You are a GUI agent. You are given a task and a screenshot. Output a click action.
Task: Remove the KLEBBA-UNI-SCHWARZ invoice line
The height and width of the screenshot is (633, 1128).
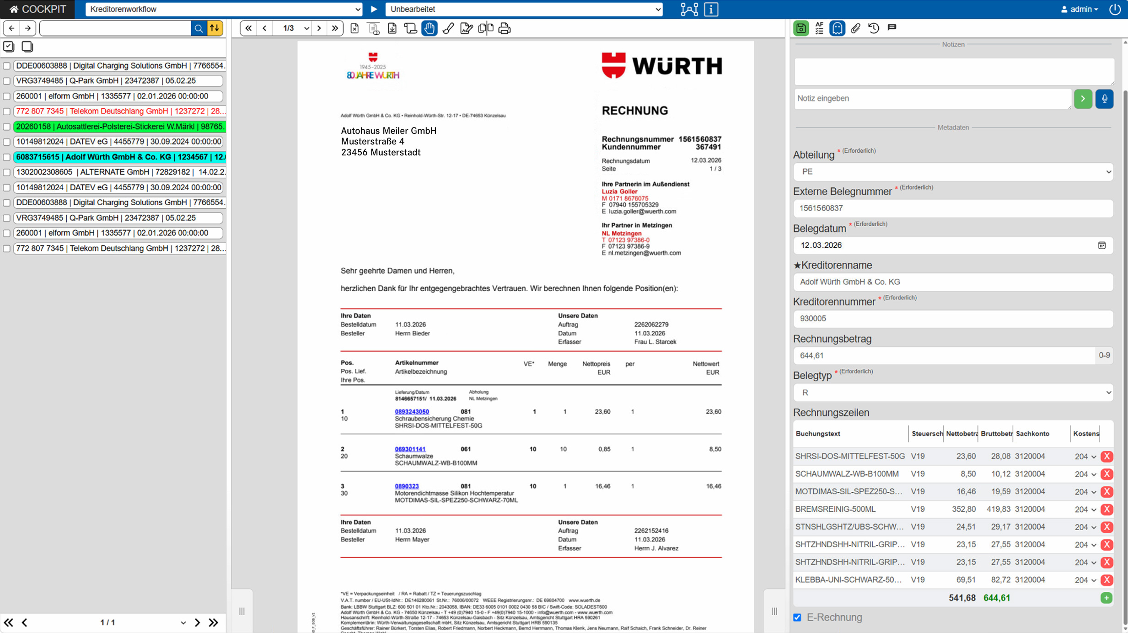(1107, 580)
